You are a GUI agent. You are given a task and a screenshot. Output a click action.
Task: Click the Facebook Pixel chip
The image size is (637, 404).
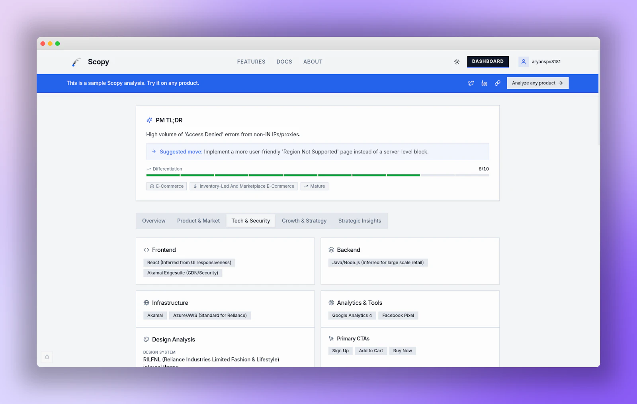pyautogui.click(x=398, y=316)
